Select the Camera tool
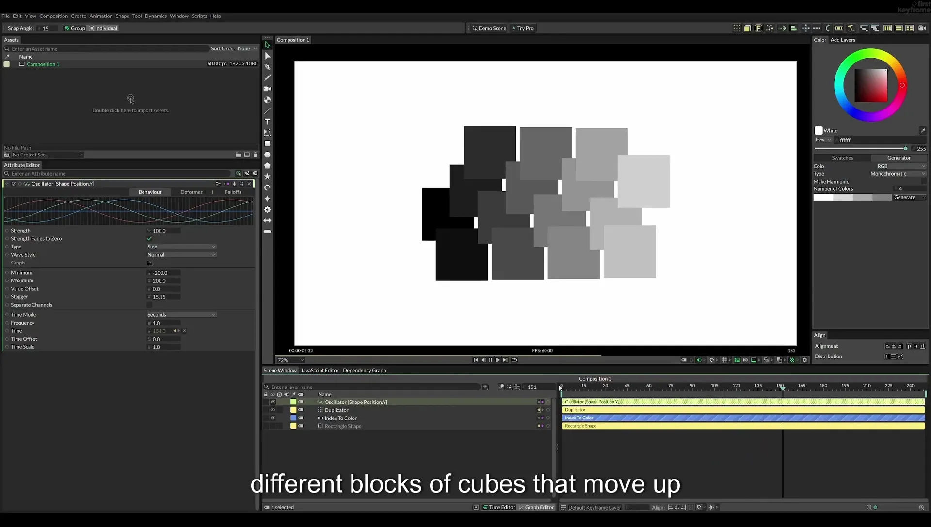 coord(267,89)
